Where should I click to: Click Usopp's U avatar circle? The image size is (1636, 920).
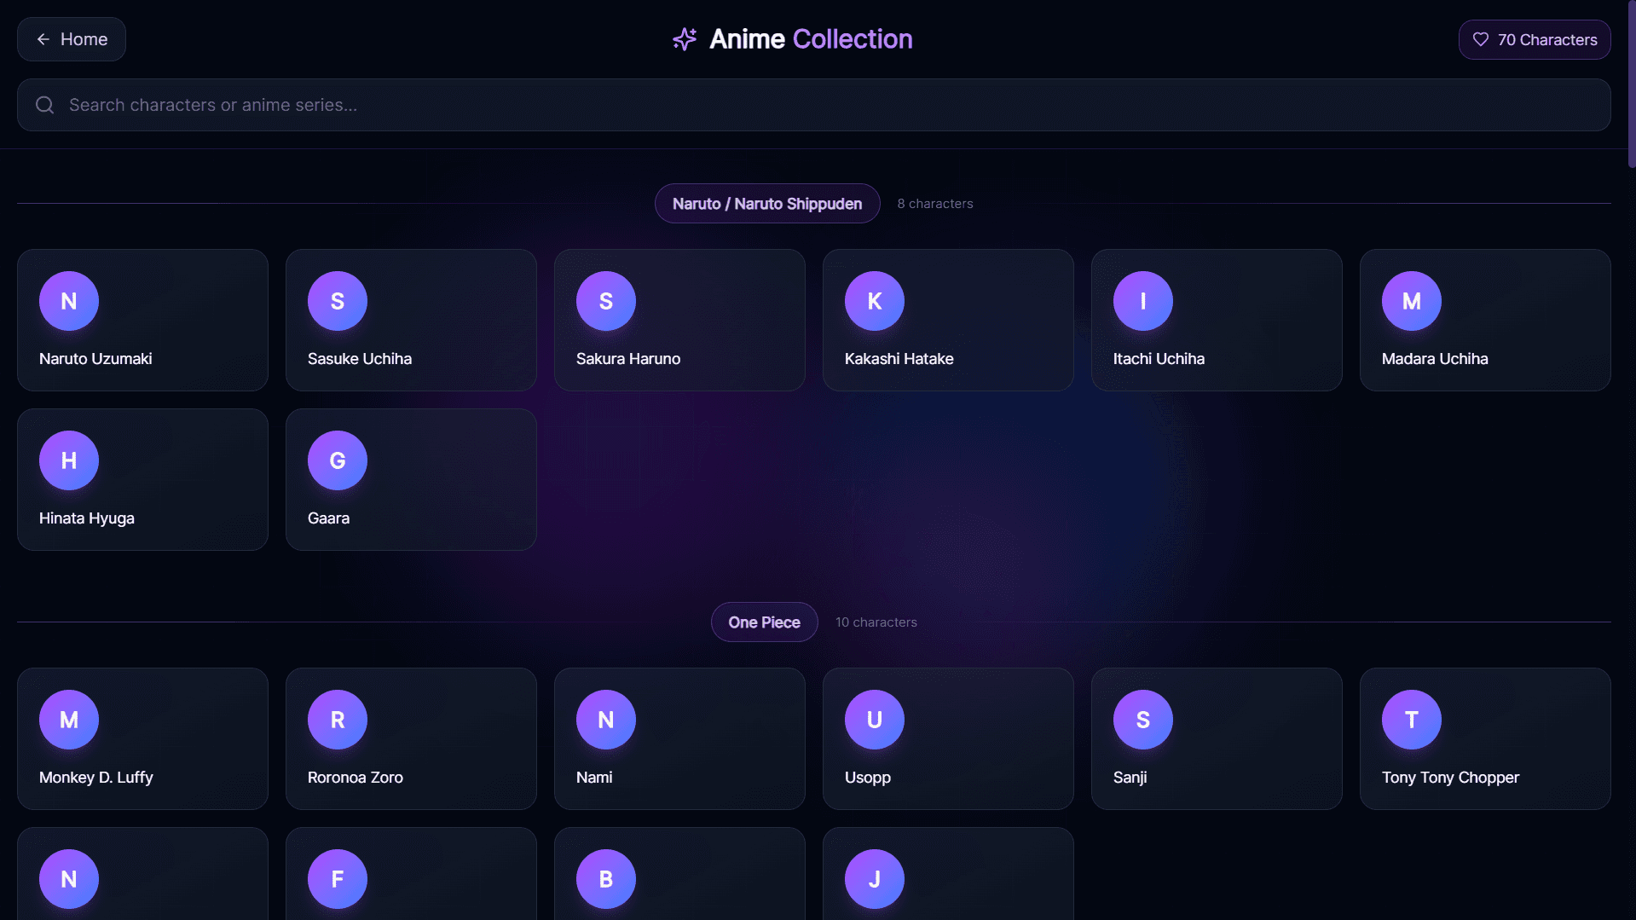tap(874, 720)
